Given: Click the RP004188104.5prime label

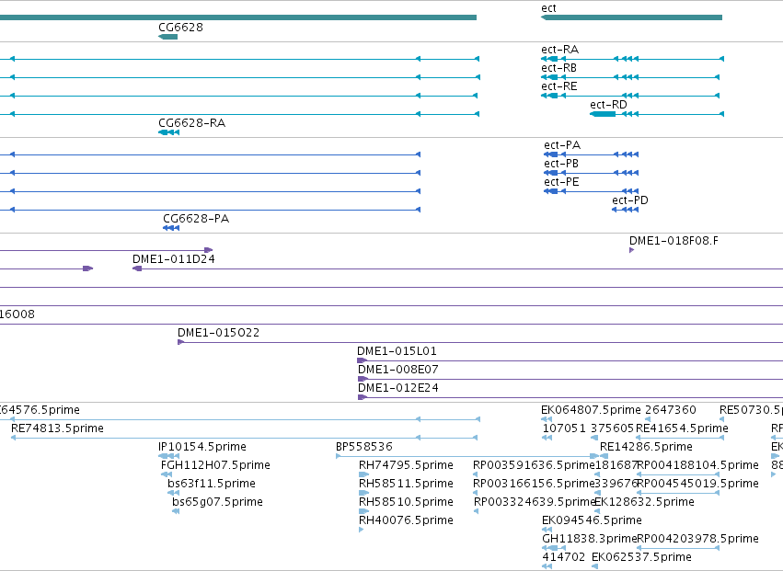Looking at the screenshot, I should pyautogui.click(x=698, y=465).
